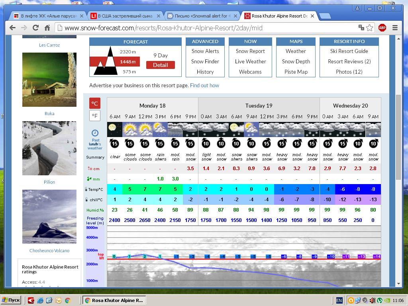Open the Adblock Plus ABP icon

pyautogui.click(x=382, y=28)
